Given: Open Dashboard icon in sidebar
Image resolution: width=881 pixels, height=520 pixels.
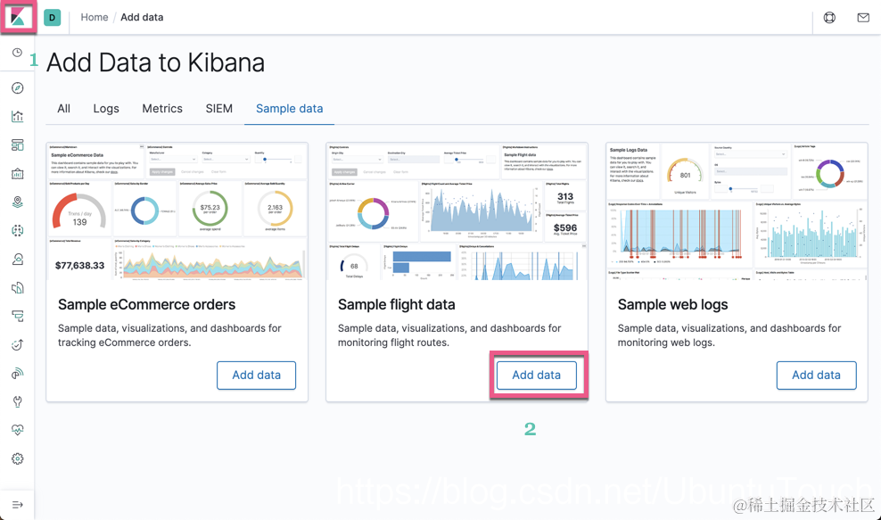Looking at the screenshot, I should pos(18,145).
